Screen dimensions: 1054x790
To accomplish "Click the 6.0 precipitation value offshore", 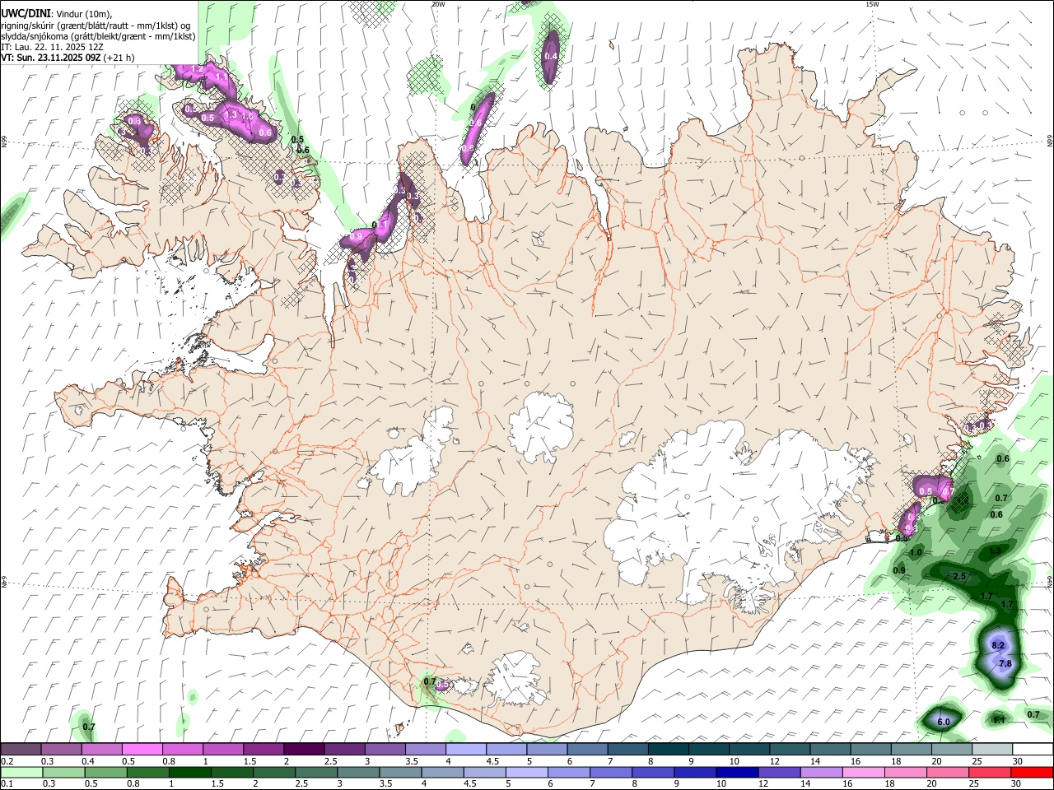I will [944, 723].
